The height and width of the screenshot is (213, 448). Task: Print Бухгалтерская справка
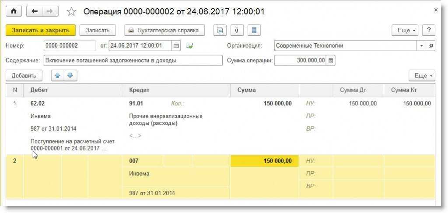click(x=164, y=30)
